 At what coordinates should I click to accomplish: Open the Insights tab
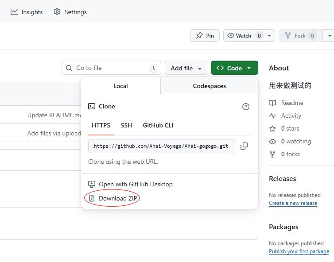click(27, 12)
